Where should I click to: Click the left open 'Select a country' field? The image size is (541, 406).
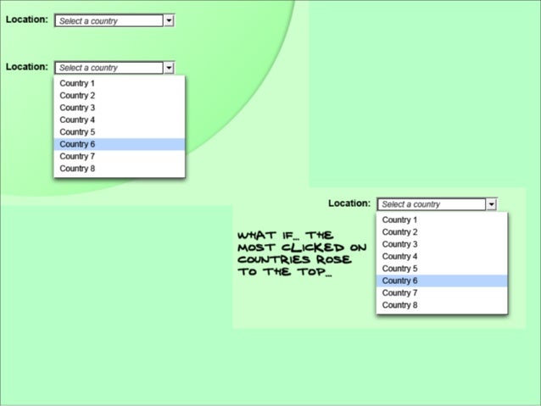coord(109,68)
